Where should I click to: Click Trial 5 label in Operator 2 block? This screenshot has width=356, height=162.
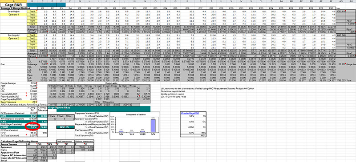pyautogui.click(x=32, y=48)
